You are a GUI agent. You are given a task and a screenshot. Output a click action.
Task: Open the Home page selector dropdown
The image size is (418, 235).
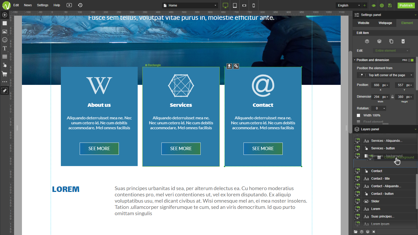click(x=190, y=5)
